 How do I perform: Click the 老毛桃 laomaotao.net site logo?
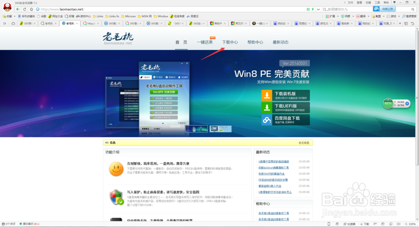[118, 39]
